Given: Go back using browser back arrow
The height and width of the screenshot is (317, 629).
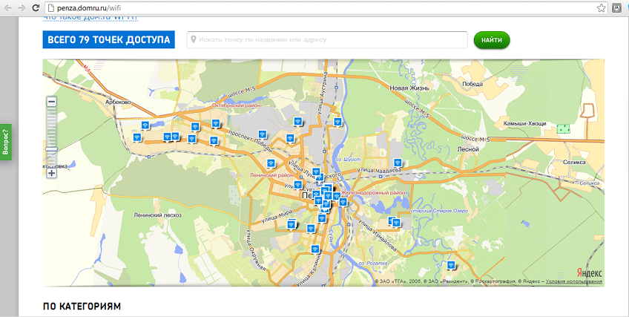Looking at the screenshot, I should click(x=7, y=7).
